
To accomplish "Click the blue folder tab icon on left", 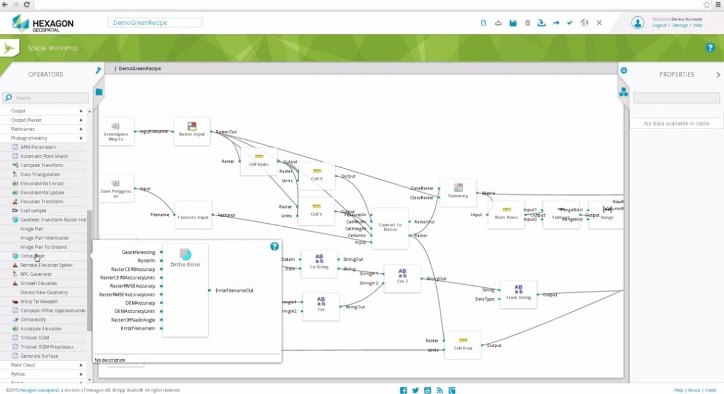I will pos(99,92).
